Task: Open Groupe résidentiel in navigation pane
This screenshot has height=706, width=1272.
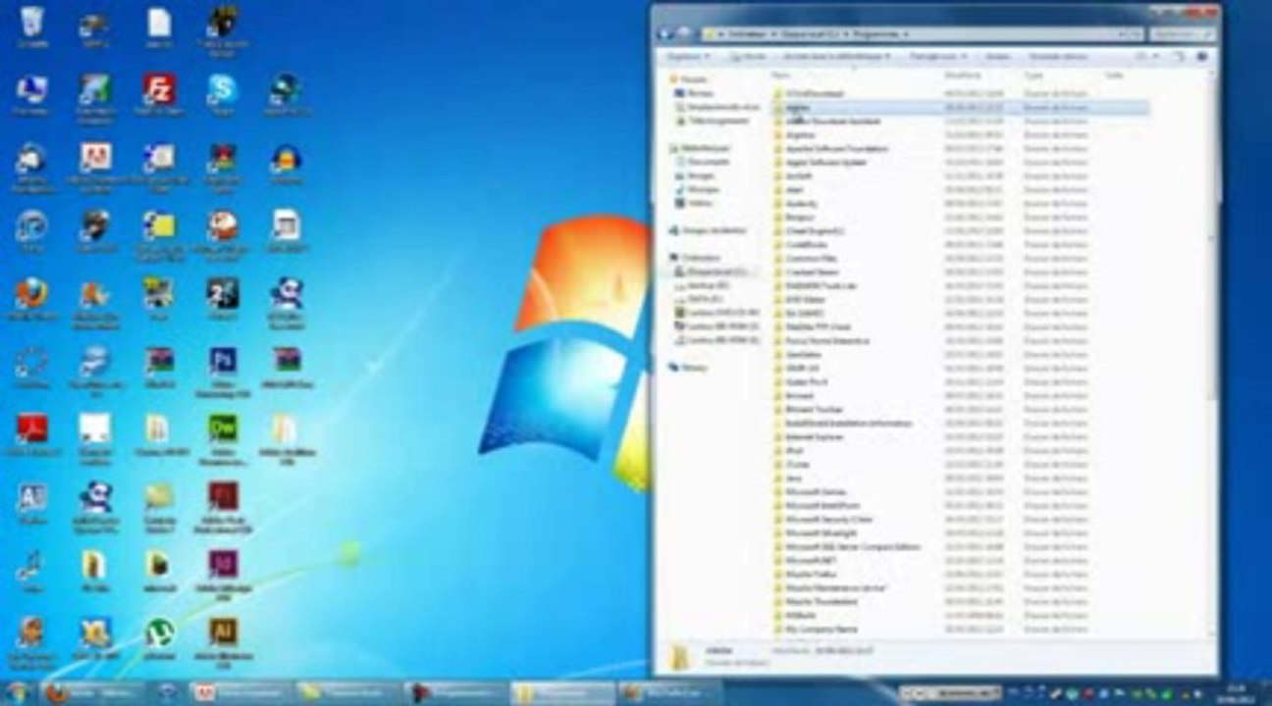Action: pos(708,229)
